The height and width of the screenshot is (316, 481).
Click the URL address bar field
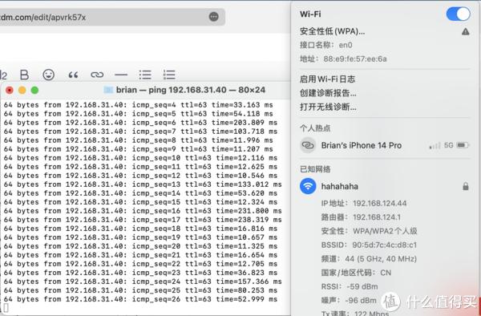click(x=111, y=17)
